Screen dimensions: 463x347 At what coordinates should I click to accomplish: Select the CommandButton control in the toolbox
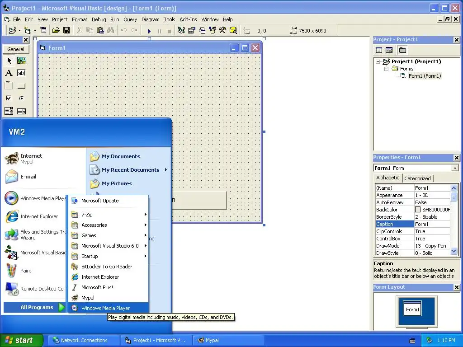tap(21, 86)
